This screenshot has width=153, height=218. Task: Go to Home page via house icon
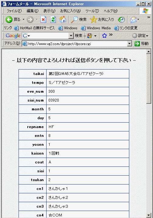[x=63, y=20]
